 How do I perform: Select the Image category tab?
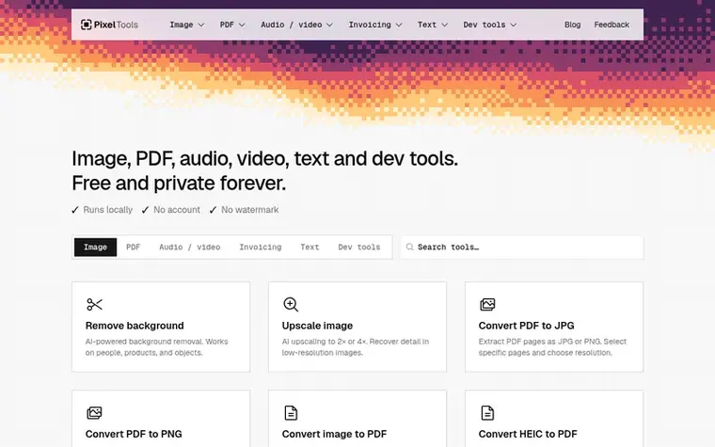click(x=95, y=247)
